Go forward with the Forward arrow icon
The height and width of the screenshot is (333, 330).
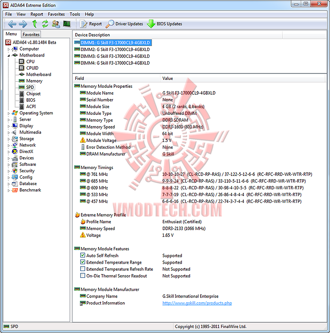click(x=23, y=24)
